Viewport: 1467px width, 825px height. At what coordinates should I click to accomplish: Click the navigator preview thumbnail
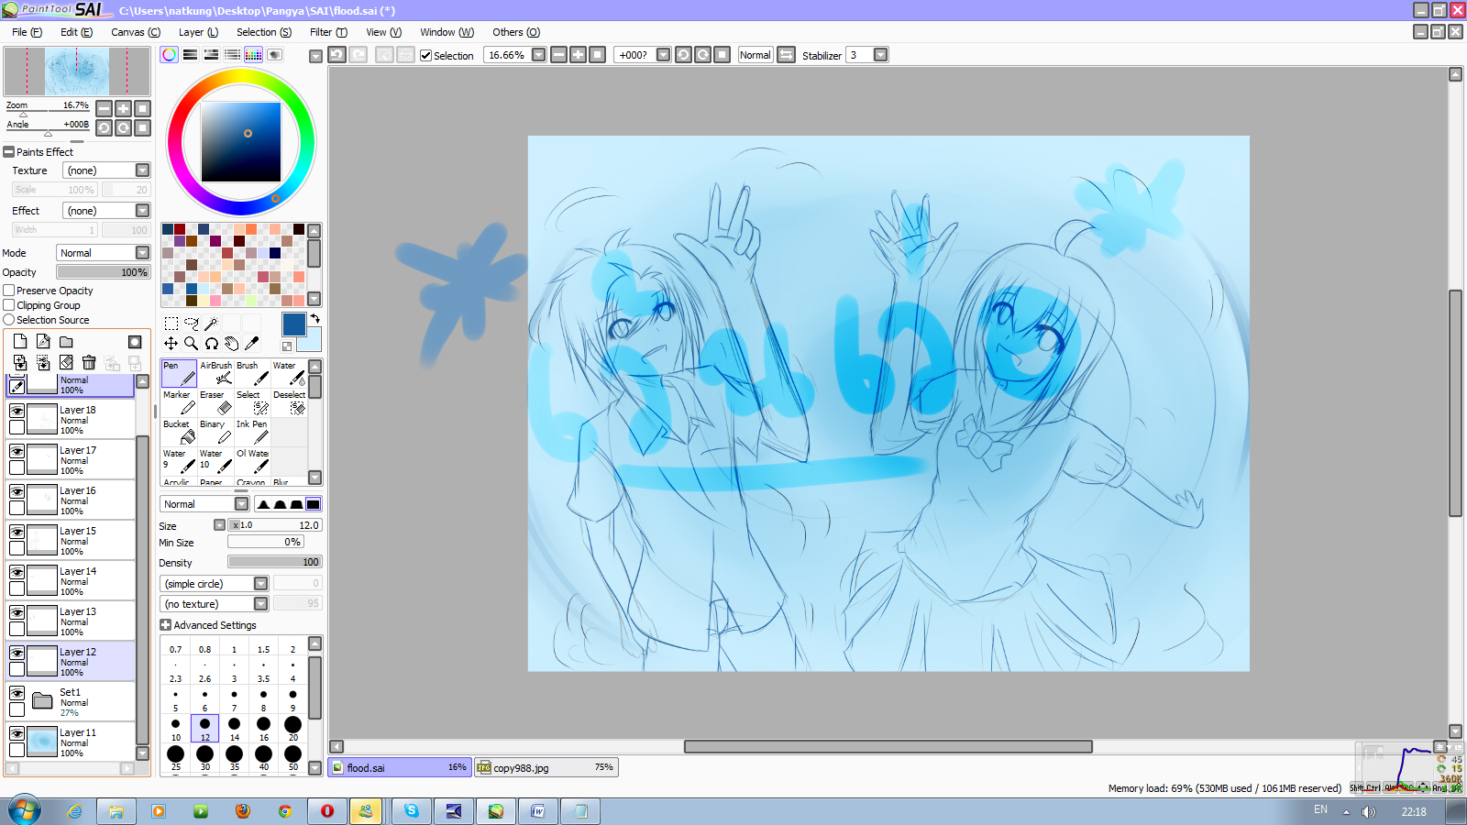pyautogui.click(x=77, y=71)
